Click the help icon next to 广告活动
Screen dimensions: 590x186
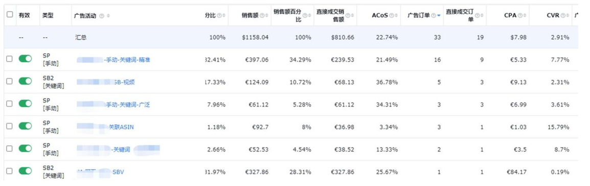tap(102, 16)
